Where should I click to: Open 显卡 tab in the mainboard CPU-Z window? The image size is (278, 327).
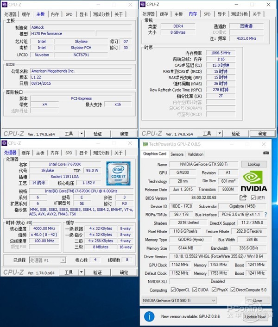(83, 14)
